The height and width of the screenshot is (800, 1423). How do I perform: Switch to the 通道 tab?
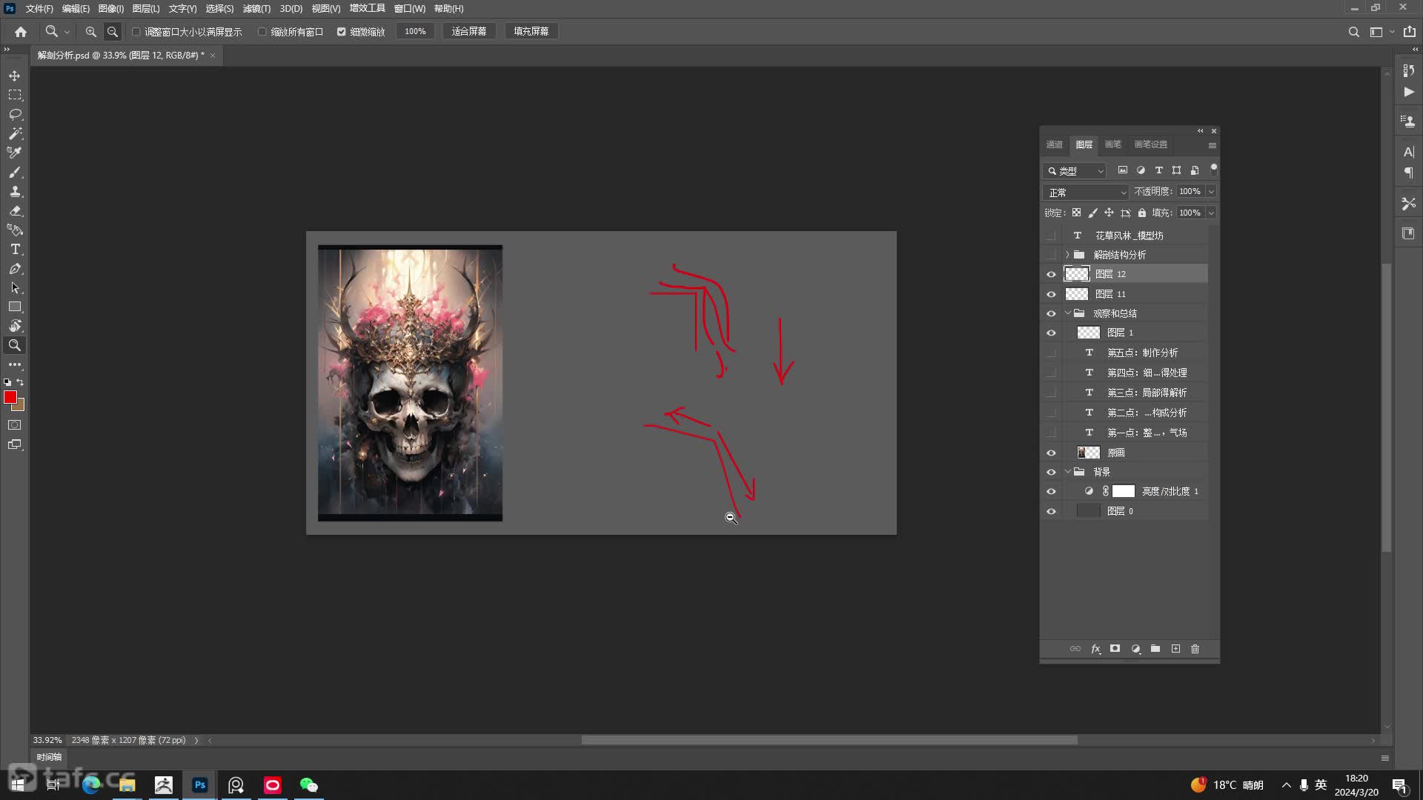[1054, 144]
